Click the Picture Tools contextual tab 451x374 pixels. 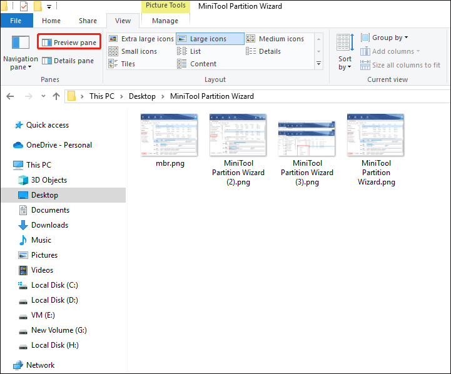(x=166, y=6)
